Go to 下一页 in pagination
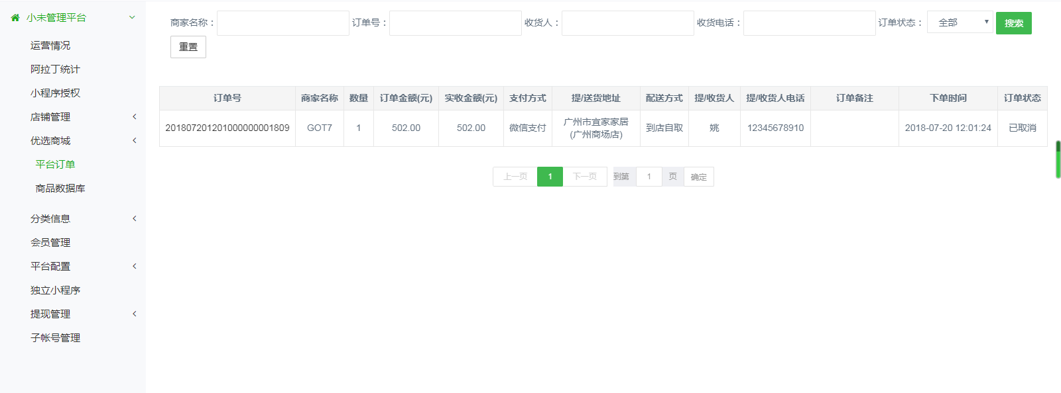The image size is (1061, 393). [x=585, y=177]
